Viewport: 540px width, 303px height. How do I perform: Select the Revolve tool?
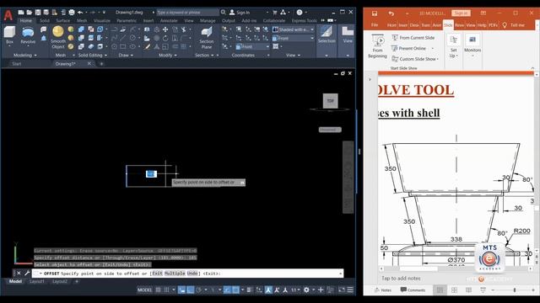pyautogui.click(x=28, y=35)
